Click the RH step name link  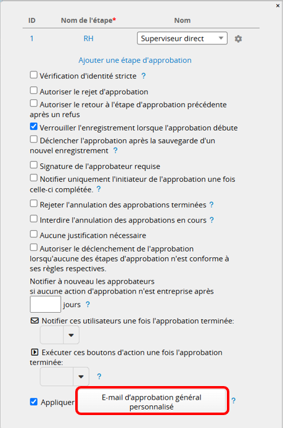point(88,38)
